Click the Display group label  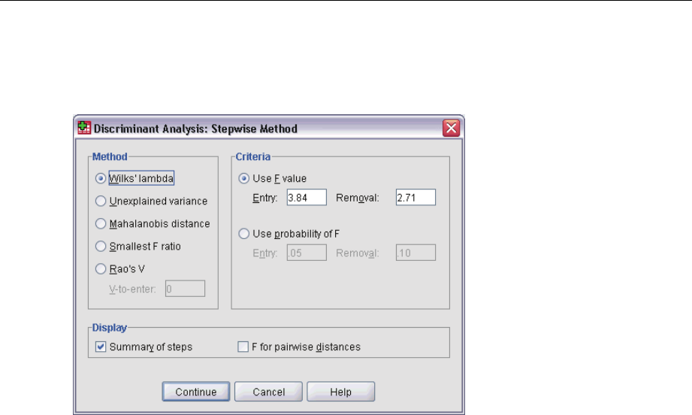click(x=110, y=328)
